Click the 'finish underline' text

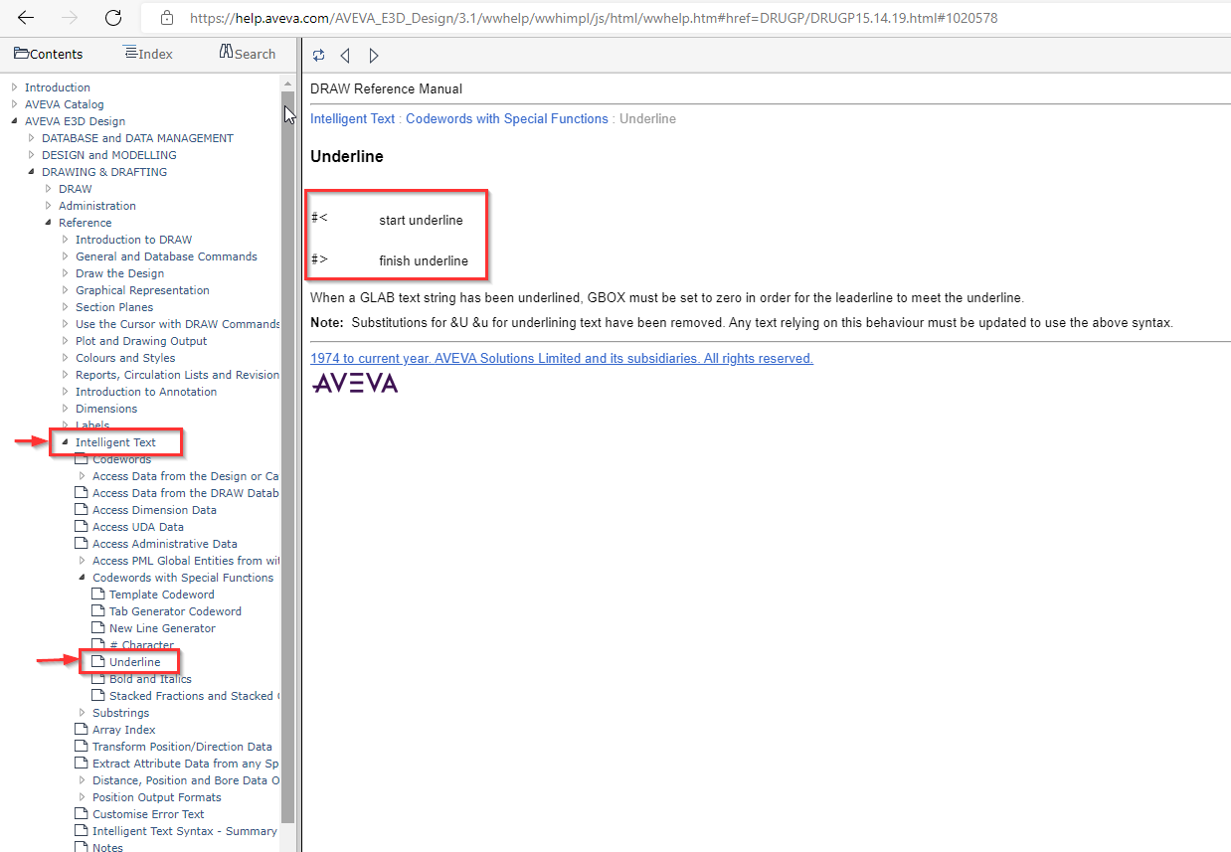[423, 261]
